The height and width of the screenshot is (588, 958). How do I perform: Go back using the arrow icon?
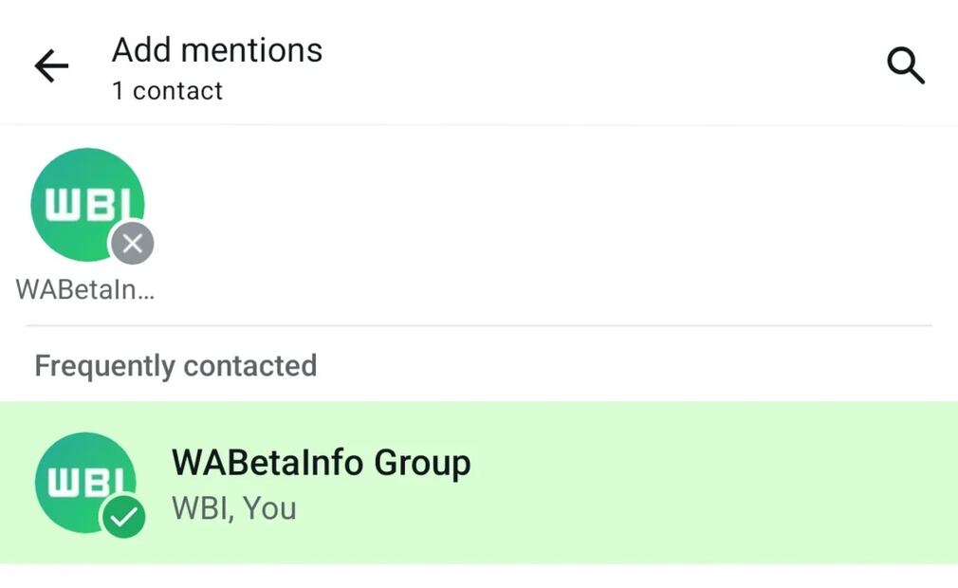pyautogui.click(x=51, y=66)
